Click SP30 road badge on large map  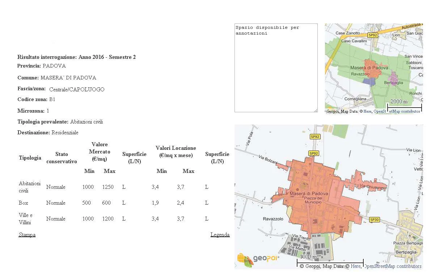coord(375,219)
